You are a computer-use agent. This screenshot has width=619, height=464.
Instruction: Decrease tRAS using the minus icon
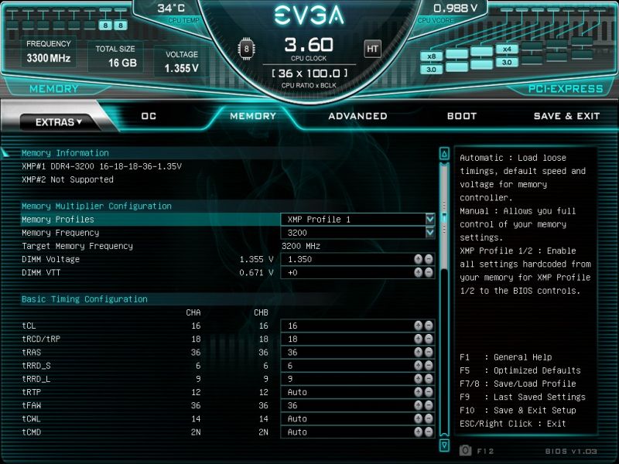pyautogui.click(x=429, y=353)
